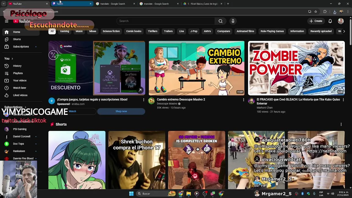Open more options for Zombie Powder video
Image resolution: width=352 pixels, height=198 pixels.
click(343, 100)
